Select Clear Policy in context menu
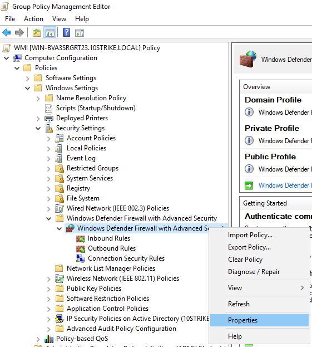 (x=259, y=260)
